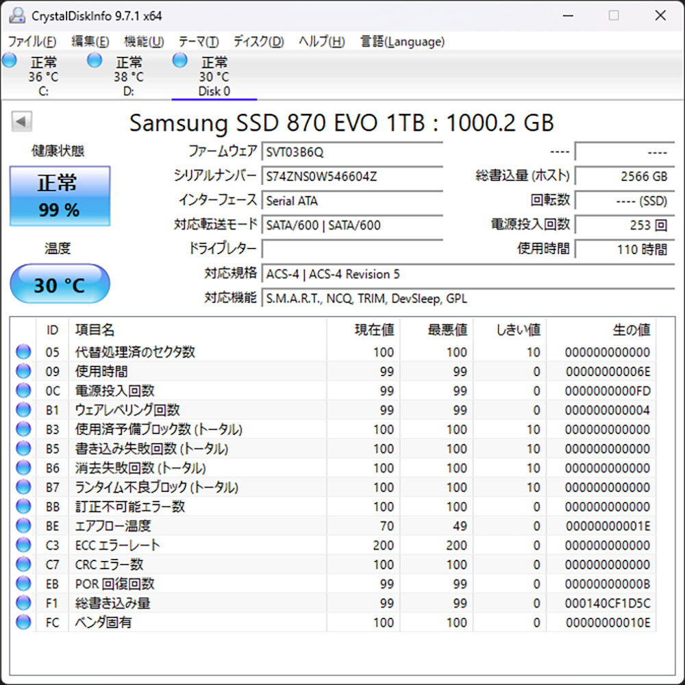Click the health indicator dot for D: drive
This screenshot has height=685, width=685.
pos(94,60)
